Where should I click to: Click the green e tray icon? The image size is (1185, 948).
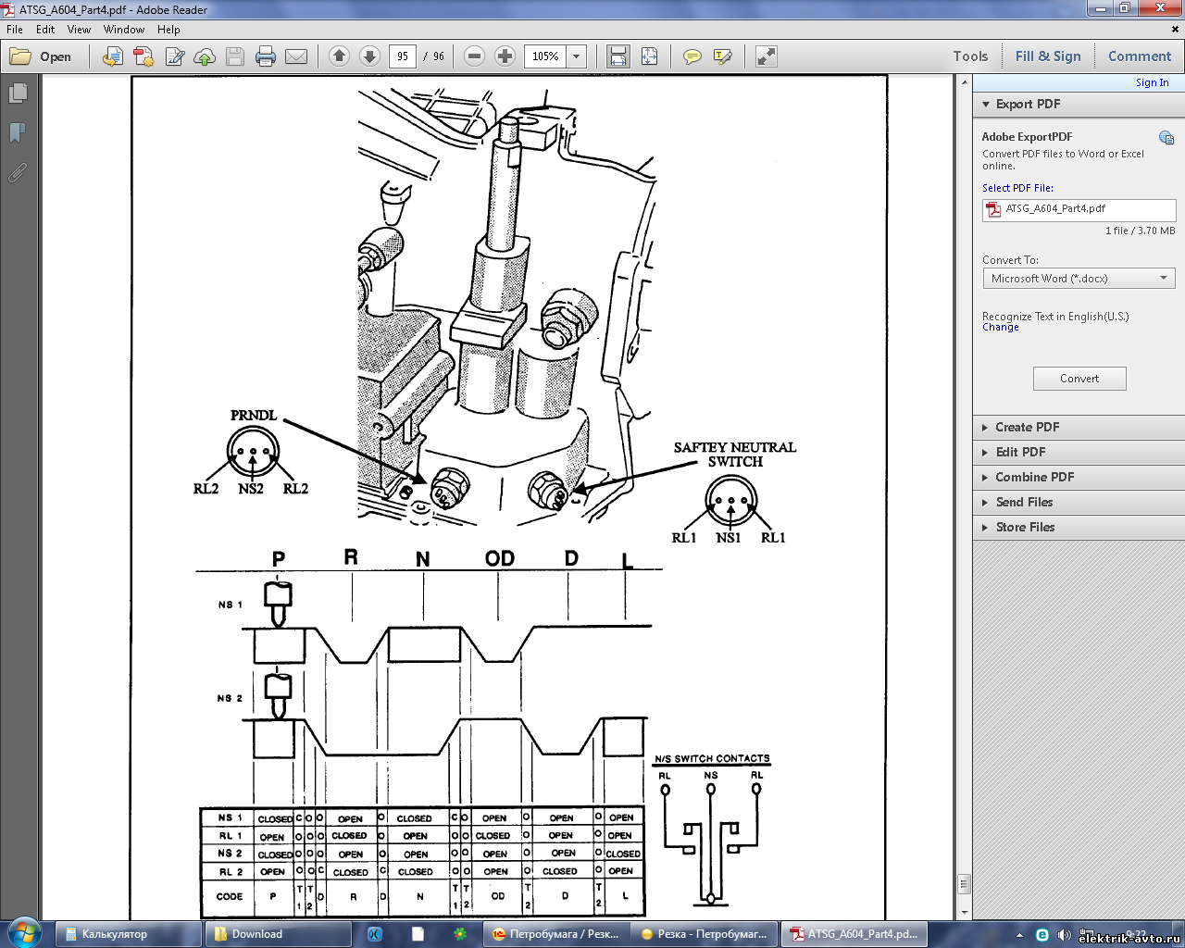[1042, 935]
